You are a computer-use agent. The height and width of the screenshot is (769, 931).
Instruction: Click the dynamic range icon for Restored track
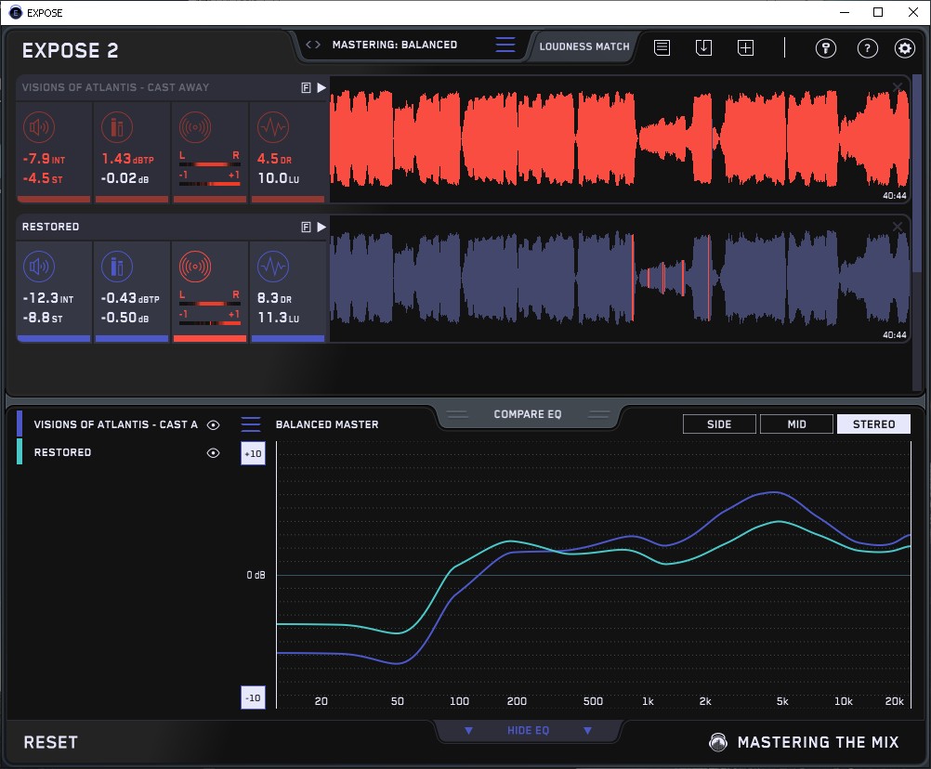273,267
